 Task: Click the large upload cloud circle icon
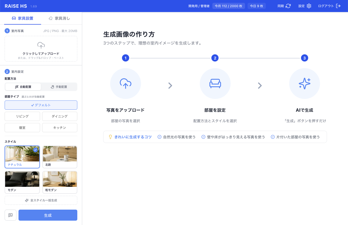(x=126, y=84)
